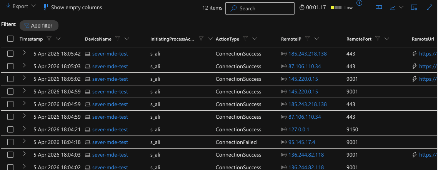Click the filter icon on the Timestamp column
This screenshot has width=438, height=170.
[x=49, y=39]
